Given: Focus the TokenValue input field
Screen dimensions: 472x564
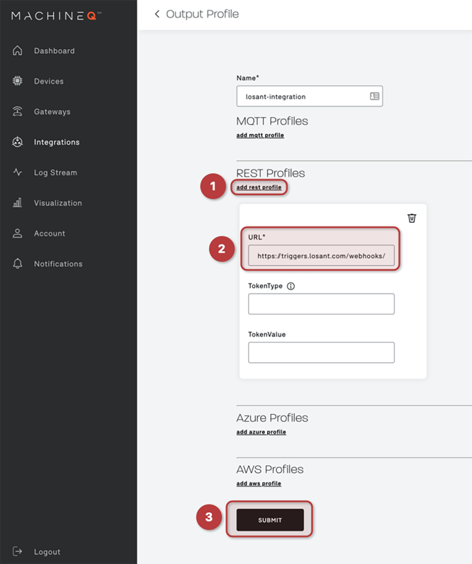Looking at the screenshot, I should point(321,353).
